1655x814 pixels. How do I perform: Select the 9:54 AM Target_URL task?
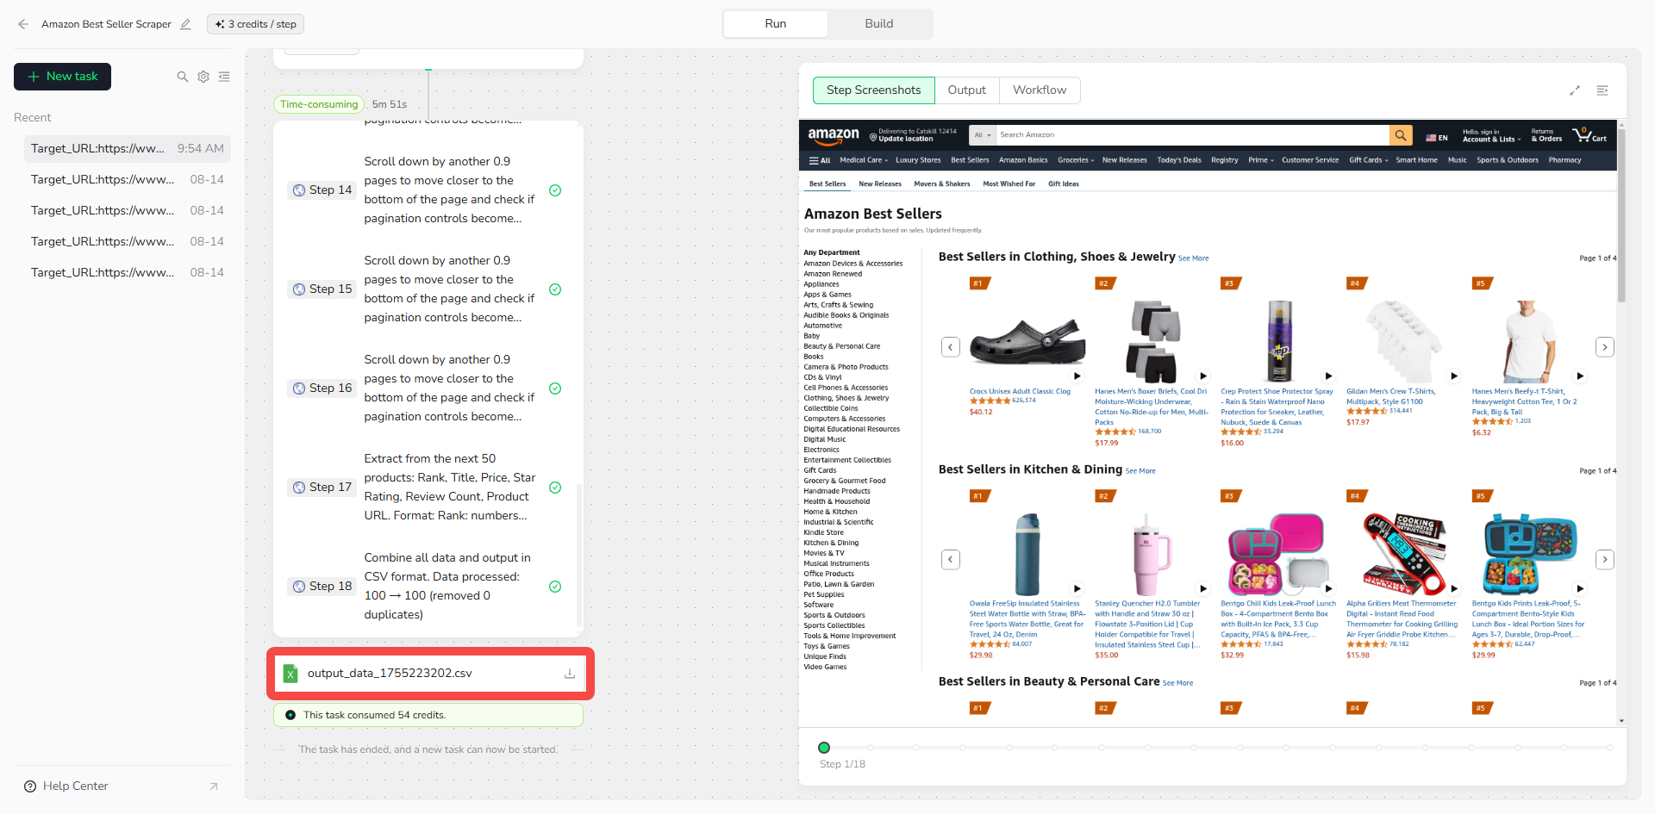pos(127,148)
